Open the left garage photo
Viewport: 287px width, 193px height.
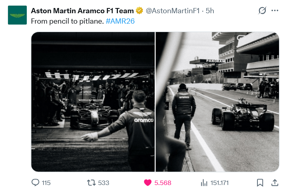coord(93,102)
